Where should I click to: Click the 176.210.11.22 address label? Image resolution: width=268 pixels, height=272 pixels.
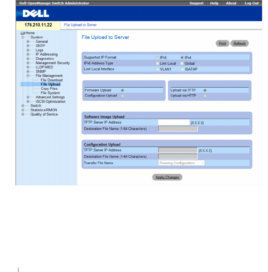[38, 25]
